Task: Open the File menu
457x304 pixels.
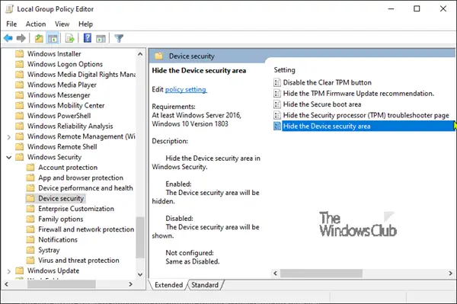Action: [11, 24]
